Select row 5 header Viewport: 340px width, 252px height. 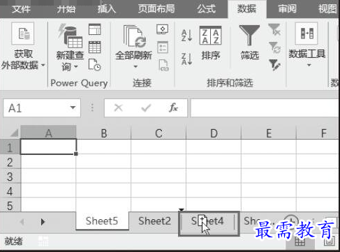click(x=10, y=205)
